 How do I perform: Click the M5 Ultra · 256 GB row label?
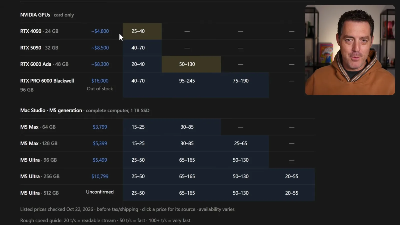coord(40,176)
